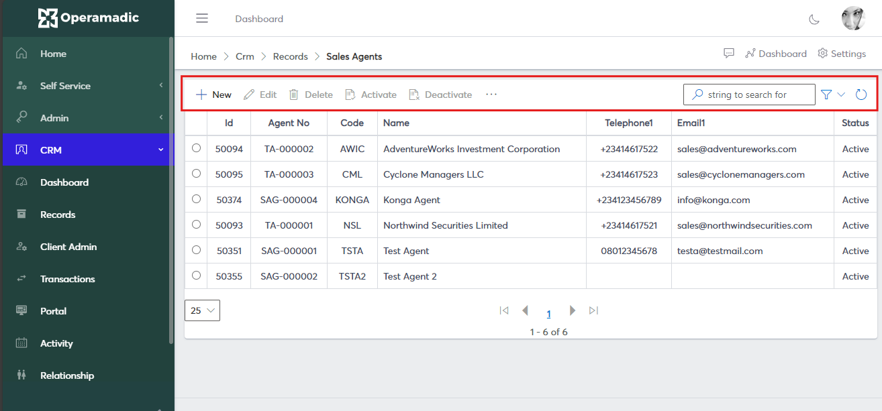Open Settings gear link
The image size is (882, 411).
842,54
